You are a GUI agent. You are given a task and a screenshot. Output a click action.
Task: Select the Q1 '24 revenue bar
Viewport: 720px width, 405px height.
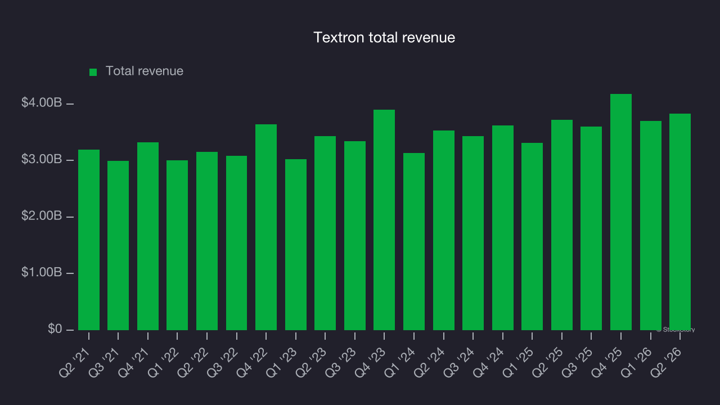[x=414, y=241]
